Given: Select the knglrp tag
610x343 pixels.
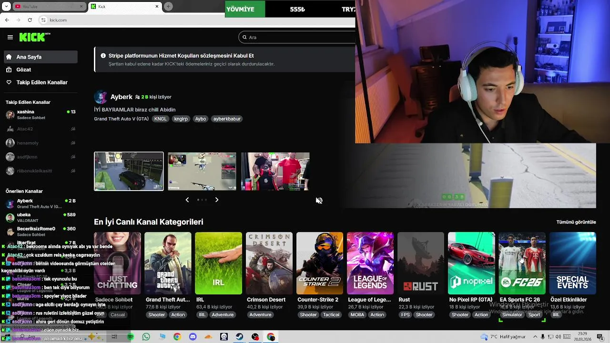Looking at the screenshot, I should pyautogui.click(x=181, y=119).
